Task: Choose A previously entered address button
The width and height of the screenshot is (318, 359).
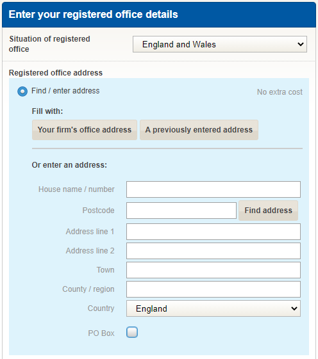Action: click(199, 130)
